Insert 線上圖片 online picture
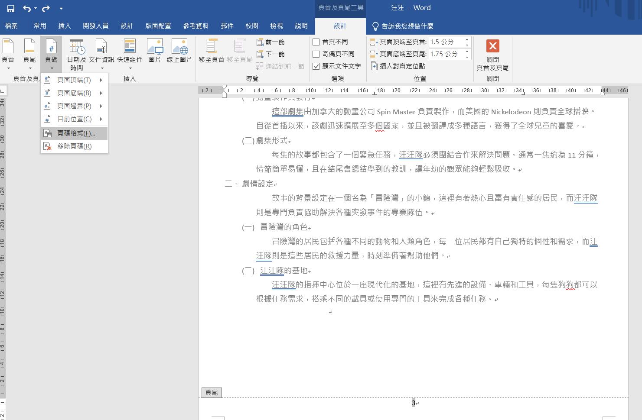This screenshot has height=420, width=642. (179, 51)
